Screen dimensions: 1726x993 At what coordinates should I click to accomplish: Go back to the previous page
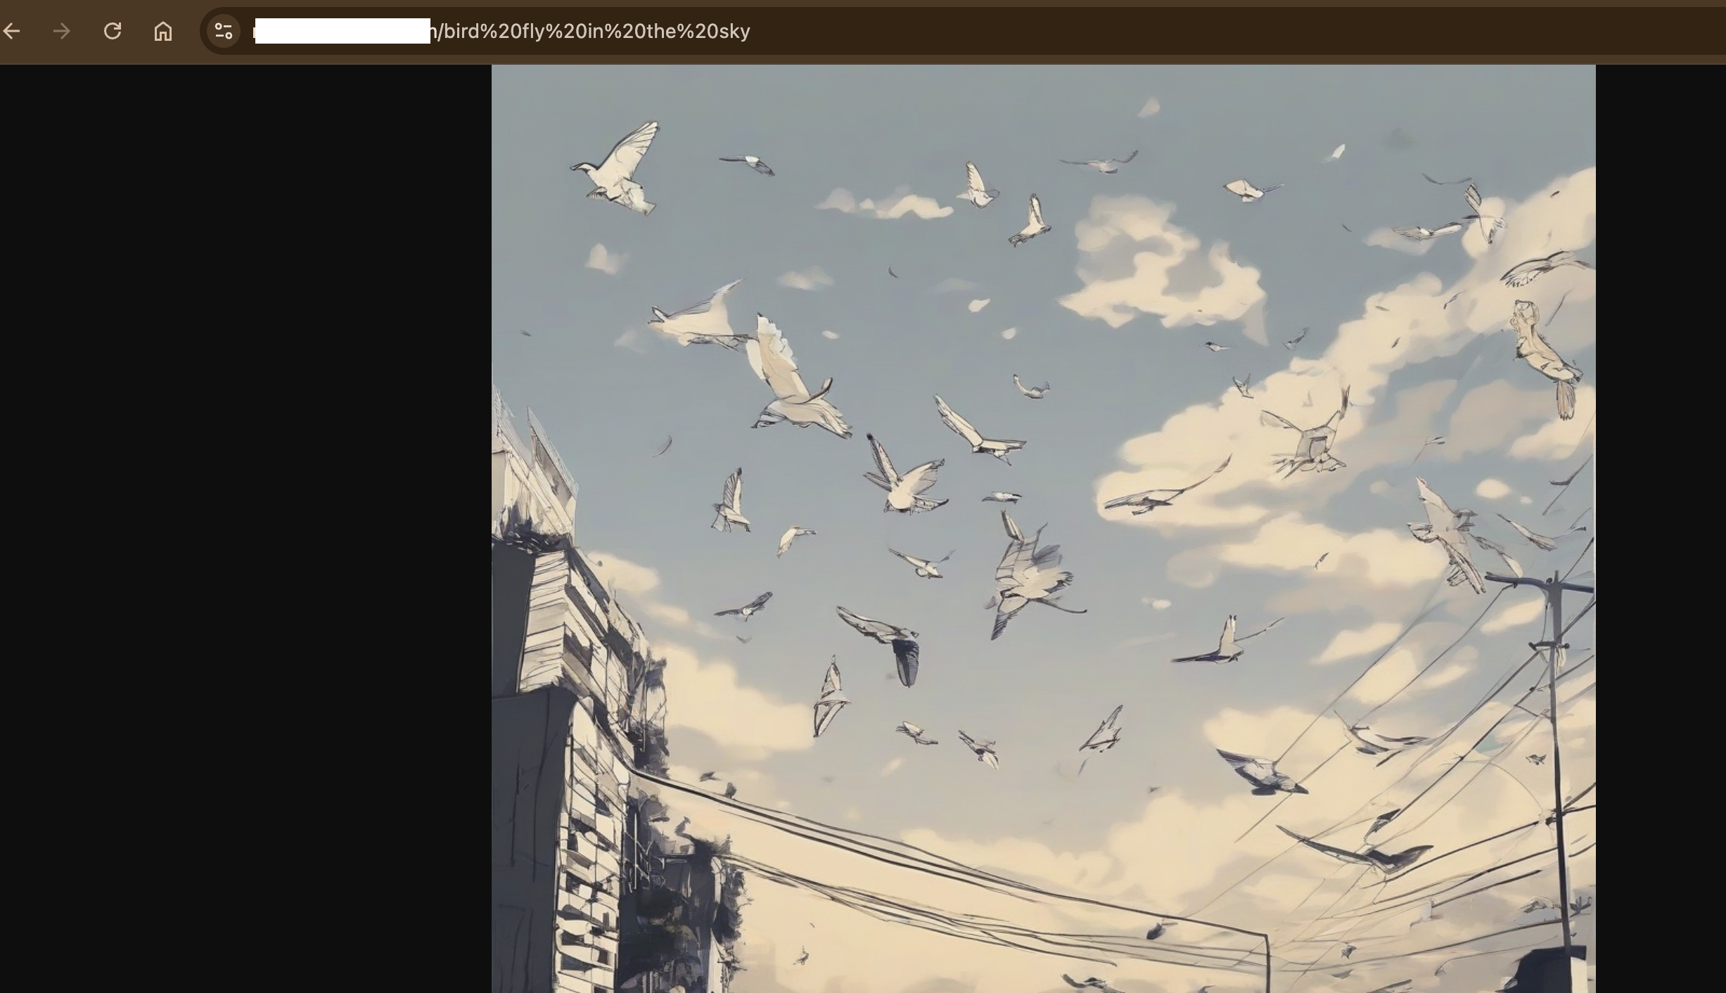point(12,31)
